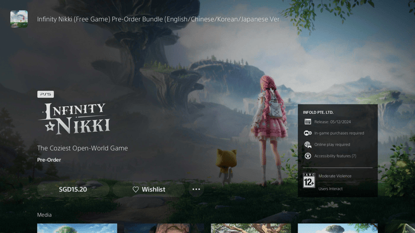Image resolution: width=415 pixels, height=233 pixels.
Task: Click the 'Accessibility features (7)' text
Action: pos(335,156)
